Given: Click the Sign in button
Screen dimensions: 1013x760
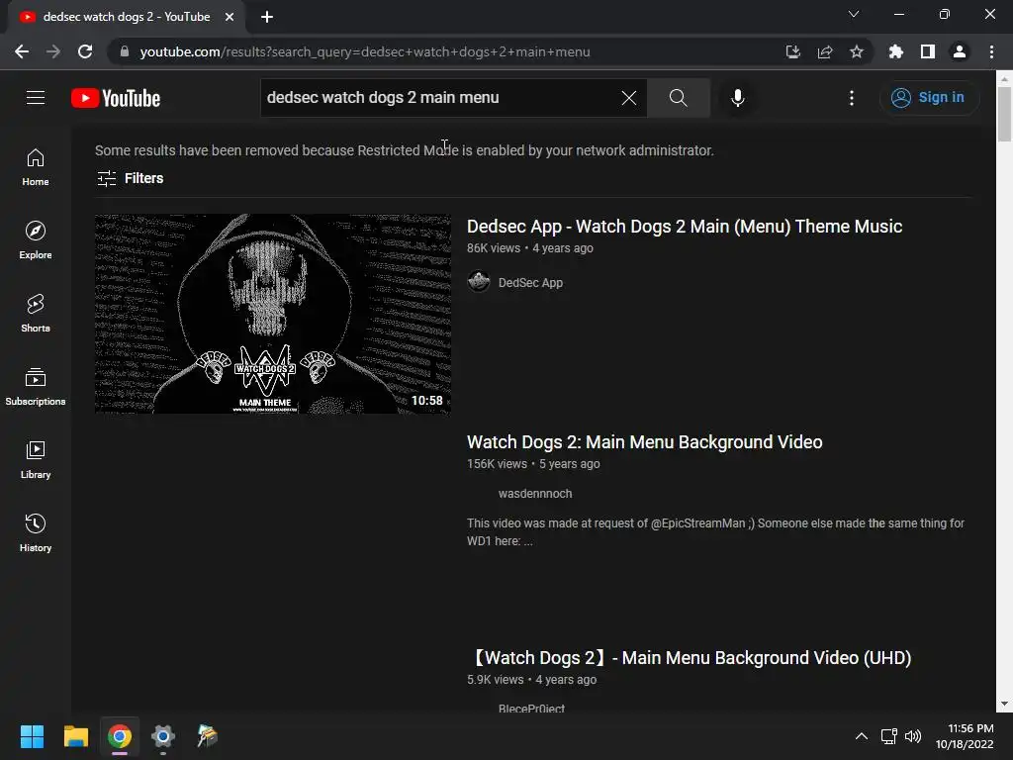Looking at the screenshot, I should [928, 98].
